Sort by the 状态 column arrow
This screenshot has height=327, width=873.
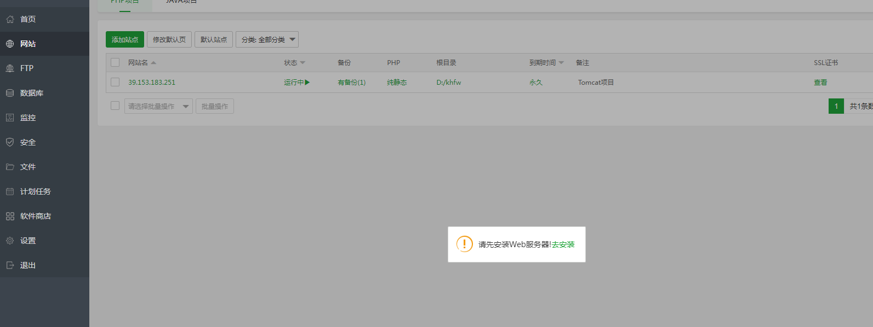pos(303,63)
